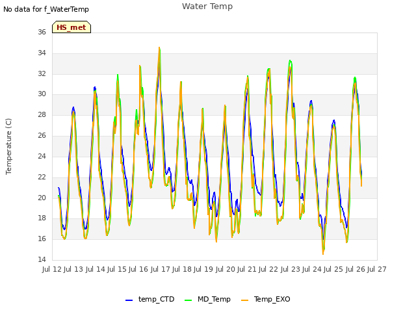
Task: Click the 34 y-axis tick label
Action: 42,53
